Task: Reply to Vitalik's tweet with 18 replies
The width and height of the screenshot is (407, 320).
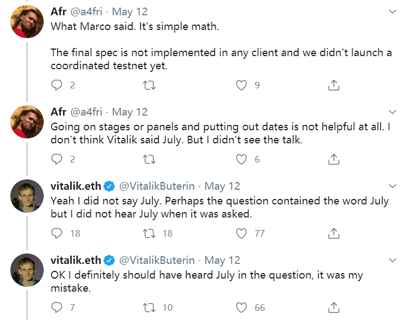Action: (58, 233)
